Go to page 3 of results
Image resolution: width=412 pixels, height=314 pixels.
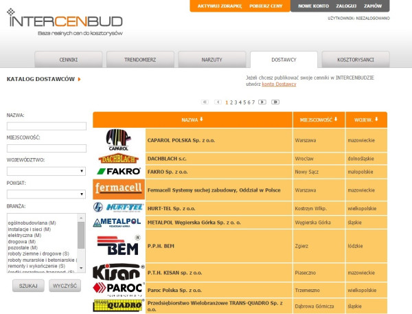(x=236, y=102)
